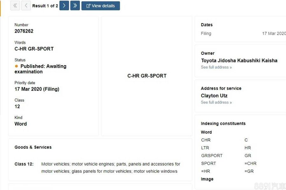Select indexing constituent LTR
Image resolution: width=286 pixels, height=190 pixels.
(205, 148)
